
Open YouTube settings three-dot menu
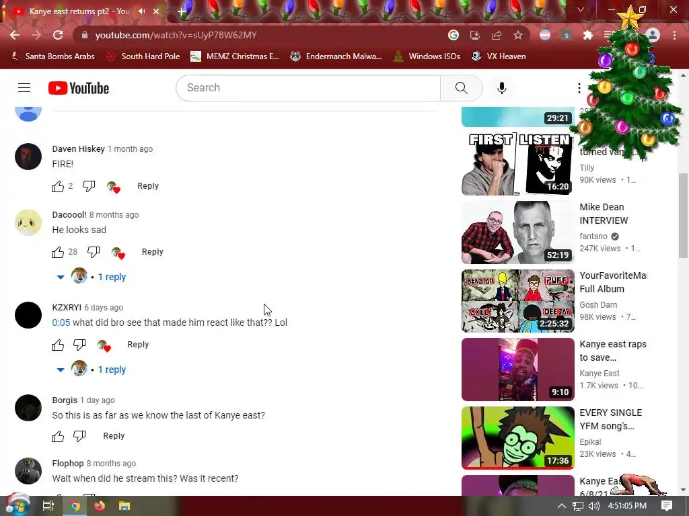coord(579,88)
